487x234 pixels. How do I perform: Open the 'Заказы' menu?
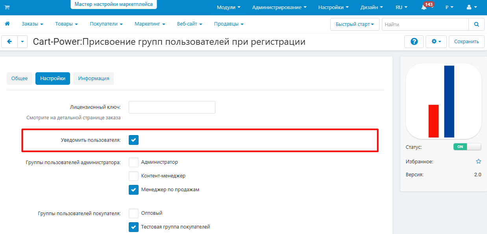(x=32, y=24)
